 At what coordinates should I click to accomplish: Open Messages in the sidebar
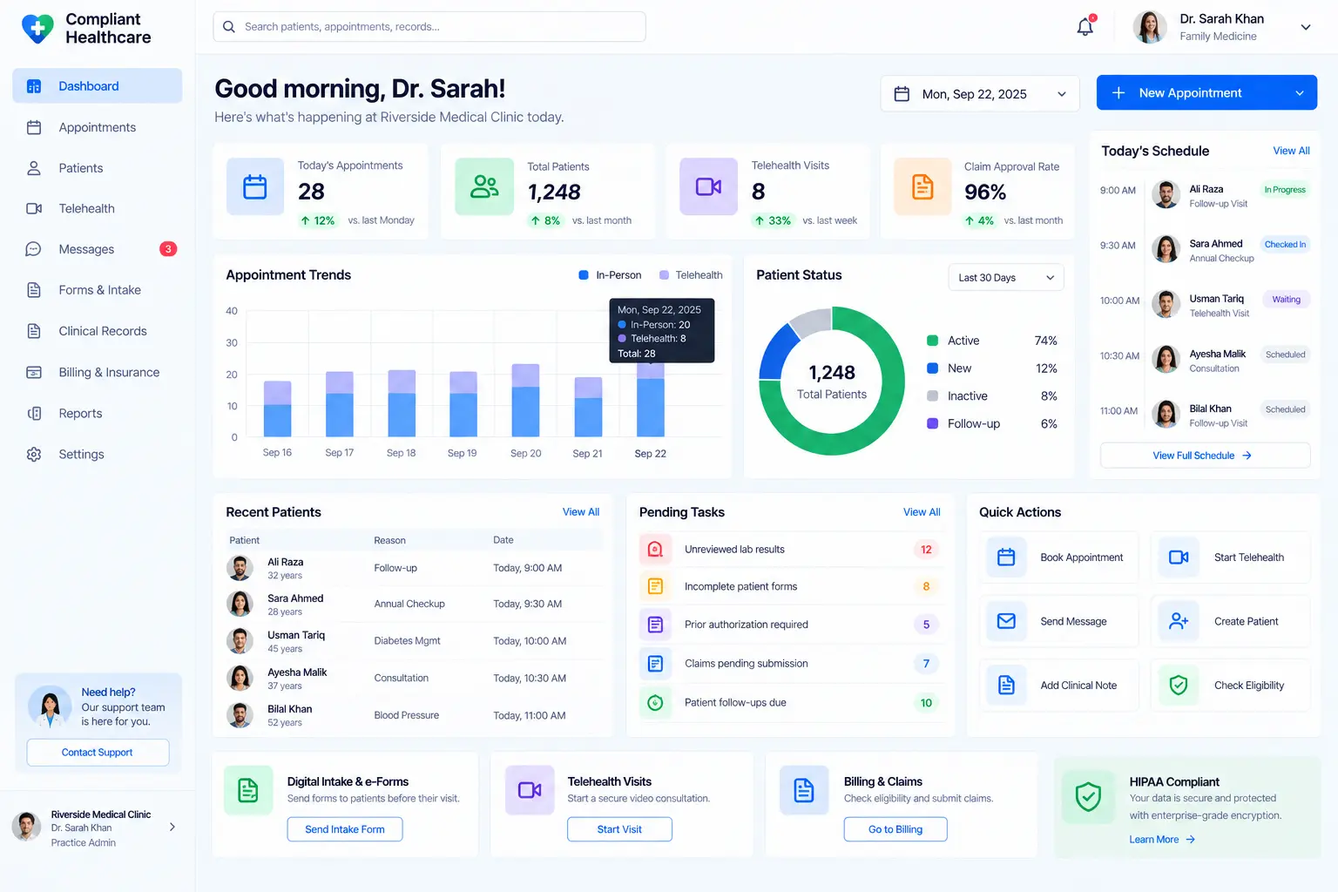click(98, 249)
